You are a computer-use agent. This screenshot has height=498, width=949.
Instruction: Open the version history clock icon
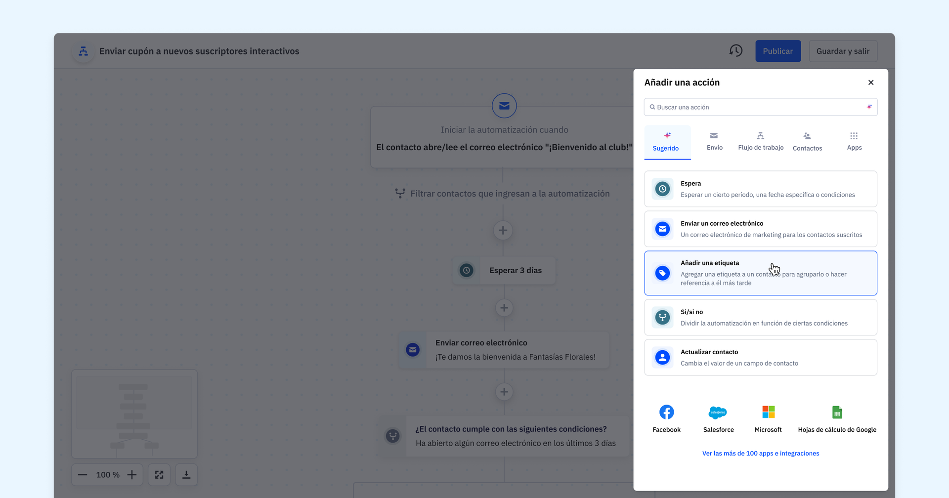pyautogui.click(x=735, y=51)
